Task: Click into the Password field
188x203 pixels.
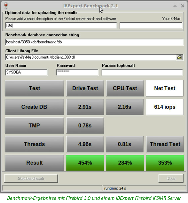Action: (77, 72)
